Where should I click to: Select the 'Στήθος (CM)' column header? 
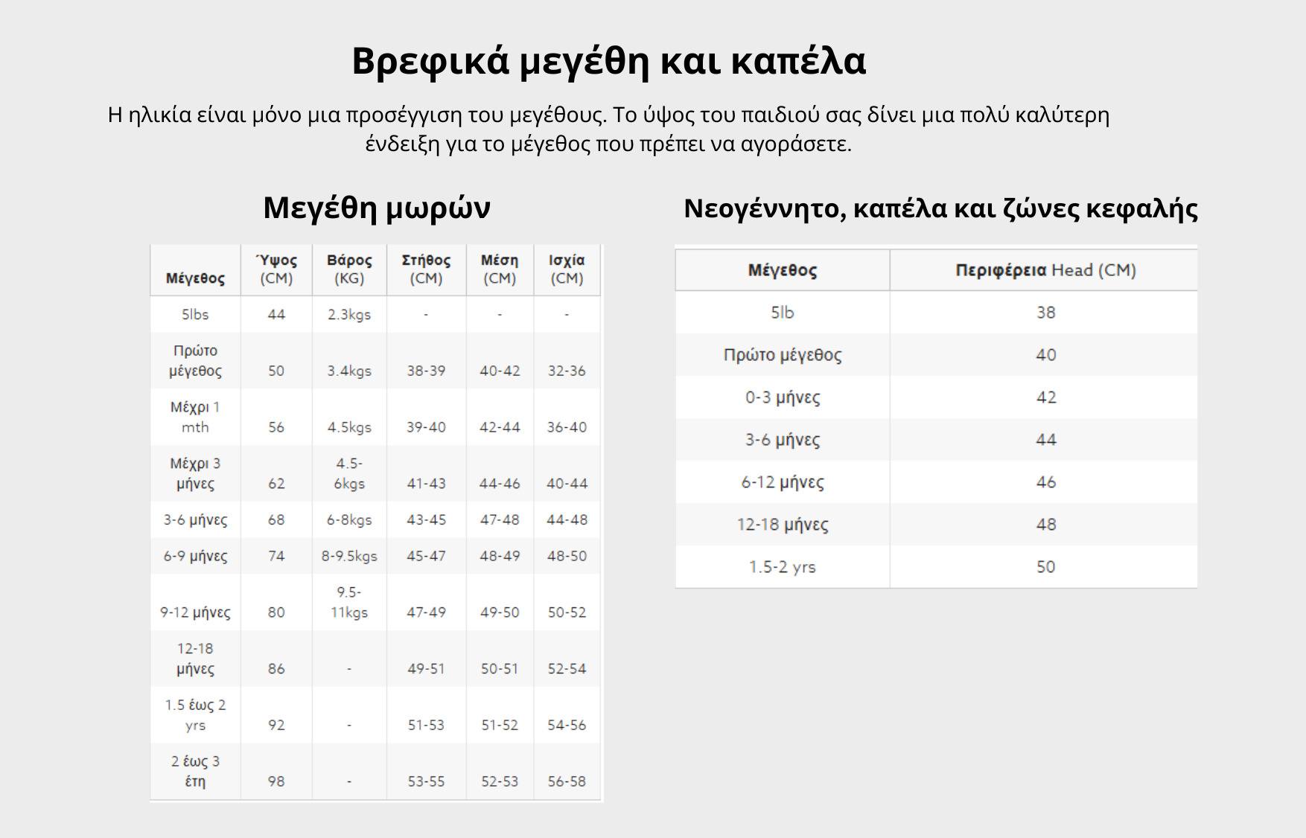coord(426,269)
